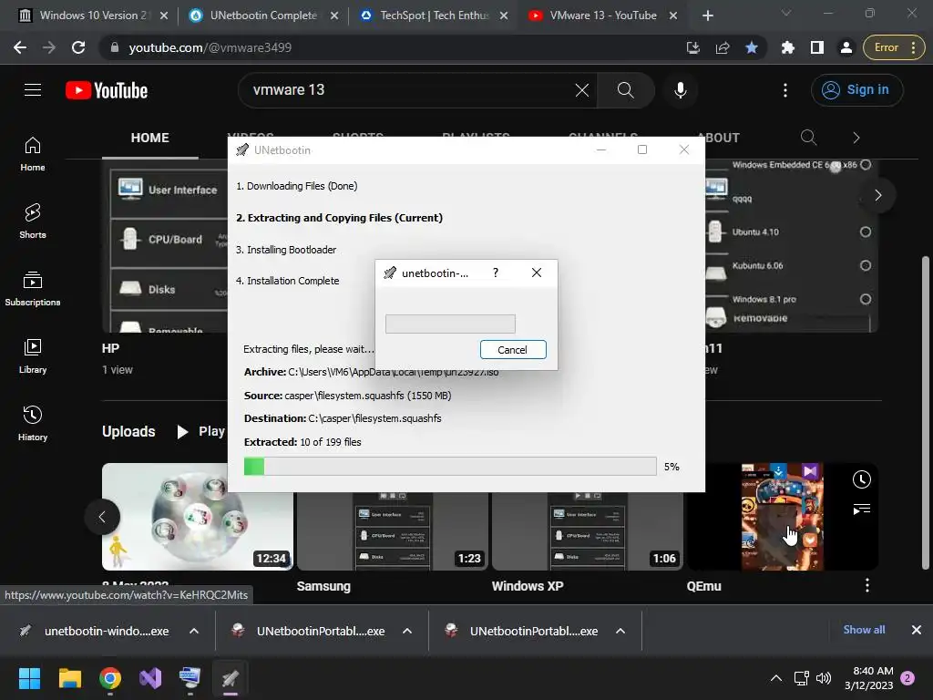This screenshot has width=933, height=700.
Task: Install app via address bar download icon
Action: (693, 47)
